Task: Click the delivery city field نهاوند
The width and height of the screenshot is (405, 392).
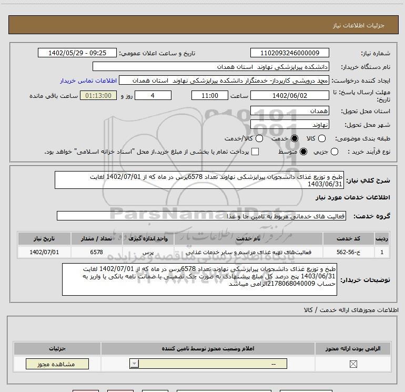Action: click(x=289, y=125)
